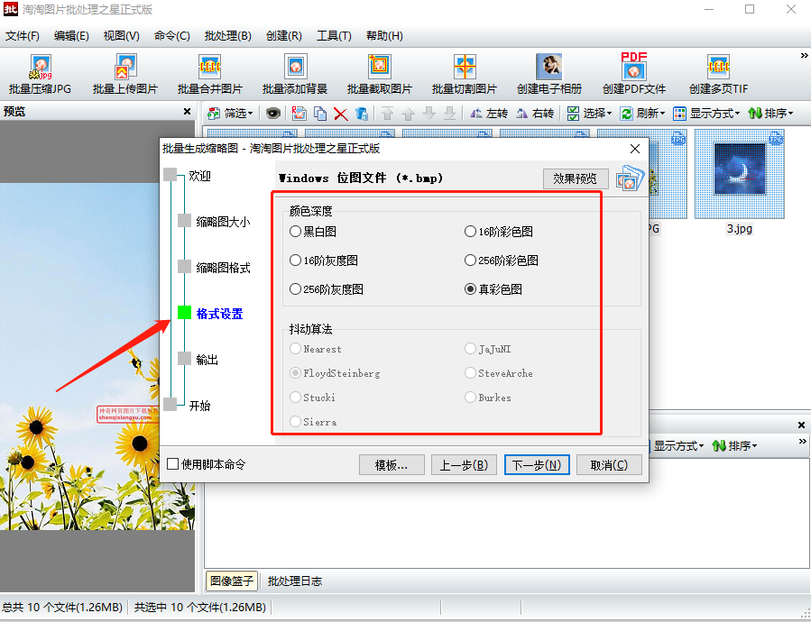Close the 预览 panel
Image resolution: width=811 pixels, height=622 pixels.
(x=188, y=111)
